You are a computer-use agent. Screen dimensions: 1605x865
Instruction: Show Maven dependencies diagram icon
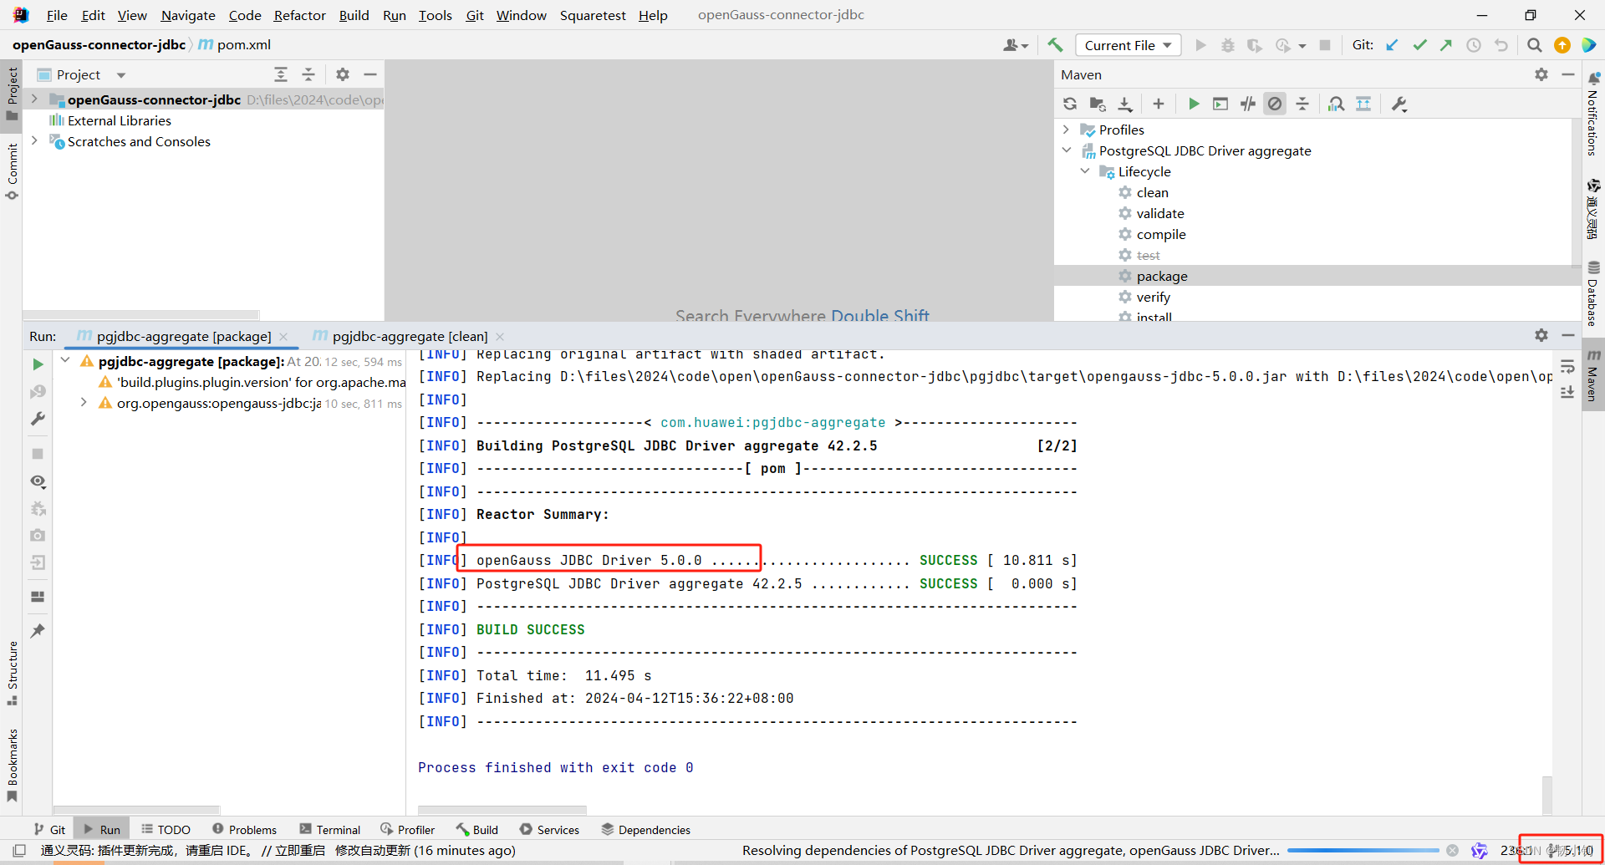pyautogui.click(x=1336, y=104)
